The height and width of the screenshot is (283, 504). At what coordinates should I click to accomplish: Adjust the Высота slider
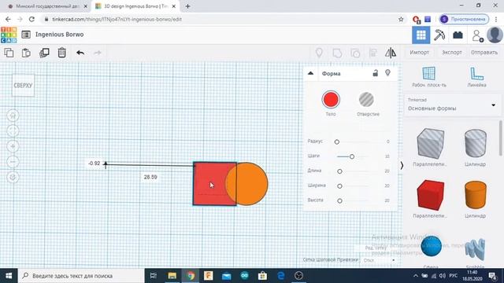pos(339,201)
